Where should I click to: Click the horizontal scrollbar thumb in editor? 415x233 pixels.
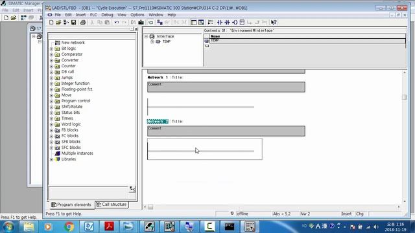150,207
